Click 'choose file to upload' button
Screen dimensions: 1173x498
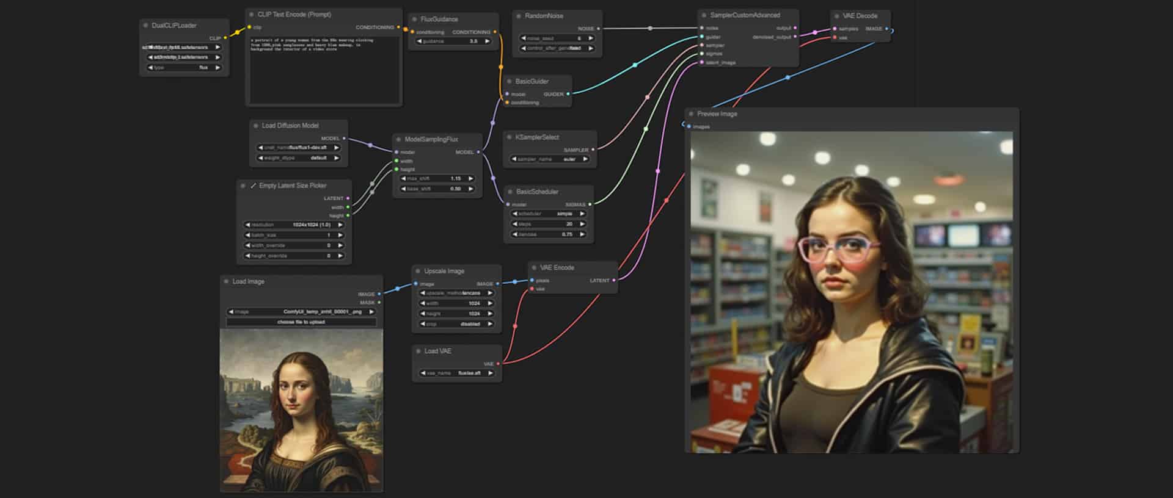(301, 322)
